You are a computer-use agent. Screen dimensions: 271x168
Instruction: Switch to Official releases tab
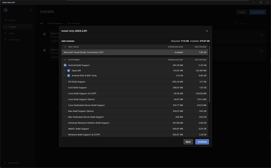(55, 23)
